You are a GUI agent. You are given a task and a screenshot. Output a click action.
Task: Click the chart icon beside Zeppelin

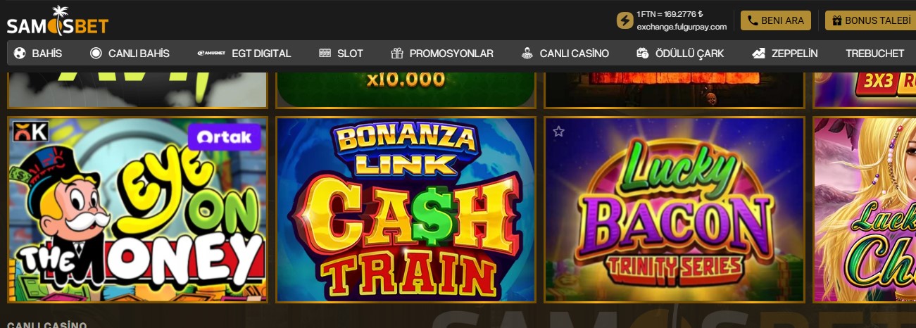point(759,53)
